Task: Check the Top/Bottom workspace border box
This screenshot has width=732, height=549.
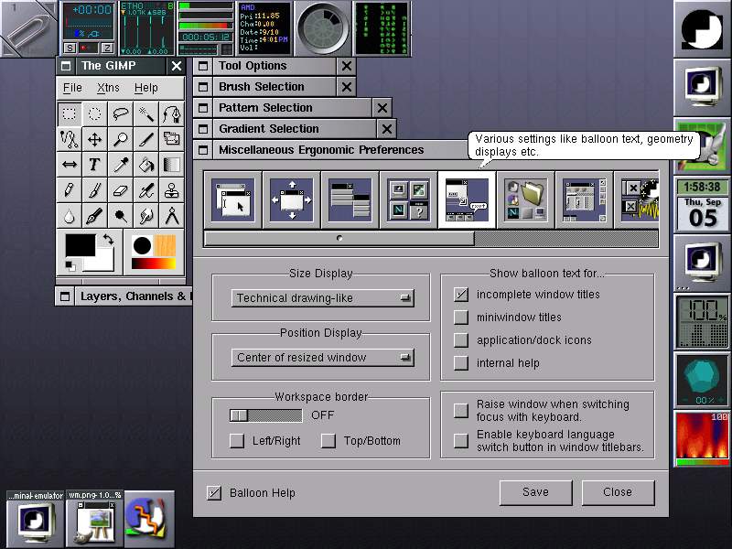Action: [x=328, y=441]
